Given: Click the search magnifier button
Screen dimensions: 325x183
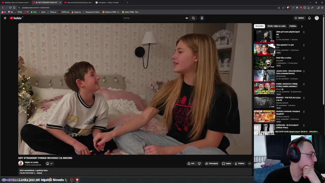Looking at the screenshot, I should 193,18.
